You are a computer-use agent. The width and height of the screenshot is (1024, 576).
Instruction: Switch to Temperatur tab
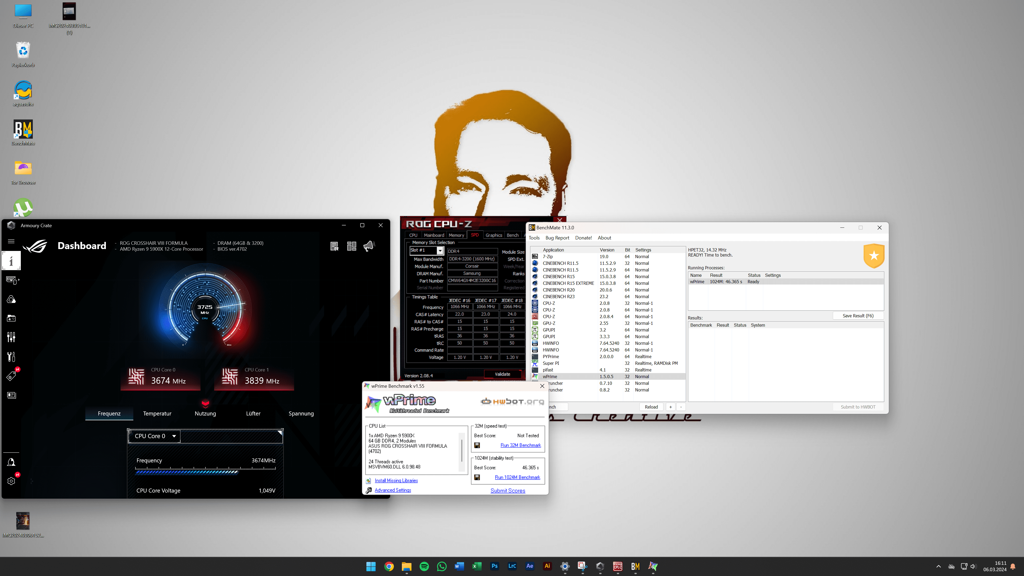point(157,413)
